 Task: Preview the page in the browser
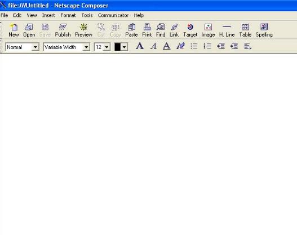click(x=83, y=30)
